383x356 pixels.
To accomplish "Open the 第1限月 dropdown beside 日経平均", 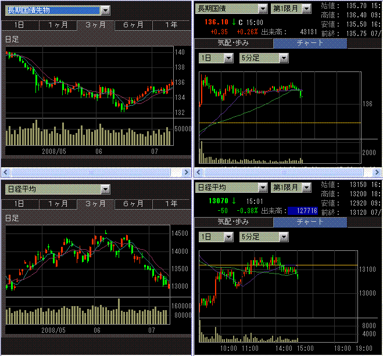I will coord(306,188).
